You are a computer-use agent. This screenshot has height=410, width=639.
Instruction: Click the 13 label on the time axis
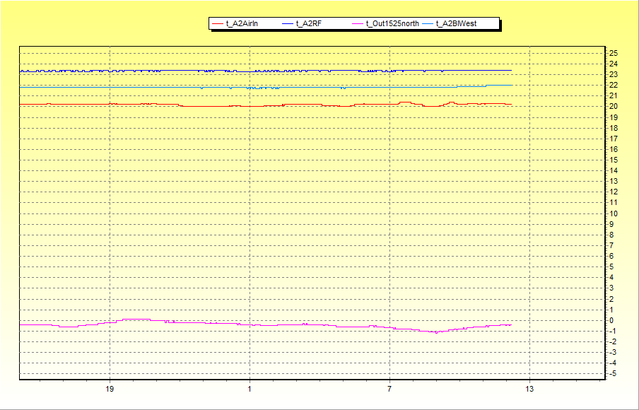tap(529, 389)
